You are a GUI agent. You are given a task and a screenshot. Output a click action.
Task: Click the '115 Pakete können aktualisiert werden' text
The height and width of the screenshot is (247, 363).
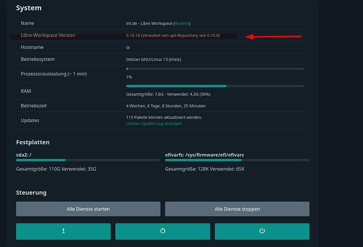[x=164, y=117]
